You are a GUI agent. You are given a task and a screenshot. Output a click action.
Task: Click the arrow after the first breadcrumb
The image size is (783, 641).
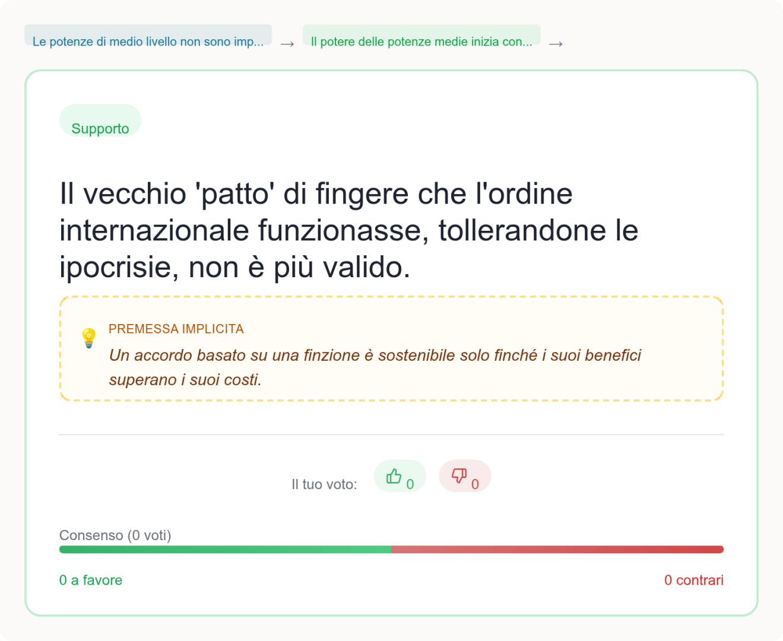point(287,44)
